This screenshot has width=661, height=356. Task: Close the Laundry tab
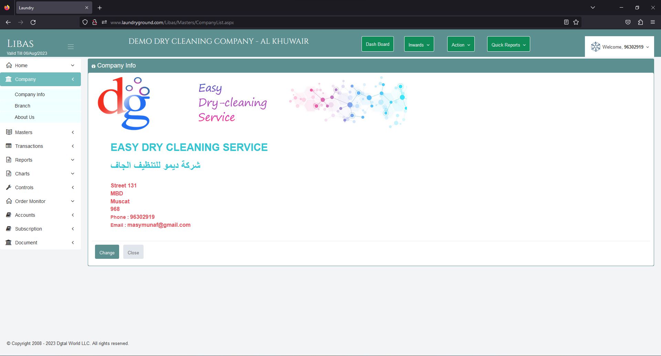(86, 8)
